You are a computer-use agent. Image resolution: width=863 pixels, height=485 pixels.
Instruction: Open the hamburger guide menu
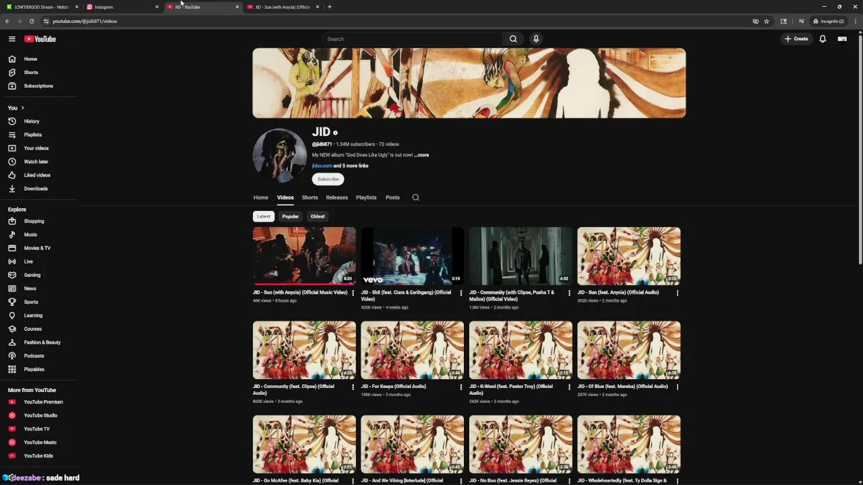point(11,39)
